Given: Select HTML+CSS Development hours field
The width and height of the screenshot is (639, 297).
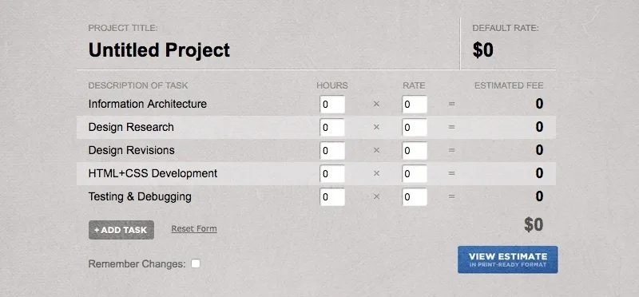Looking at the screenshot, I should point(332,174).
